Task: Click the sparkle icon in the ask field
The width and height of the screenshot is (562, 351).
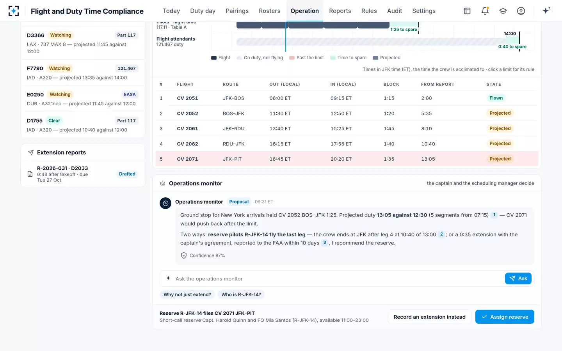Action: pyautogui.click(x=168, y=278)
